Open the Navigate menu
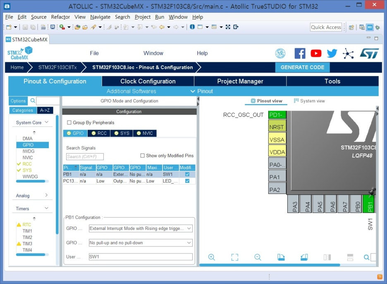This screenshot has width=387, height=284. pyautogui.click(x=100, y=17)
